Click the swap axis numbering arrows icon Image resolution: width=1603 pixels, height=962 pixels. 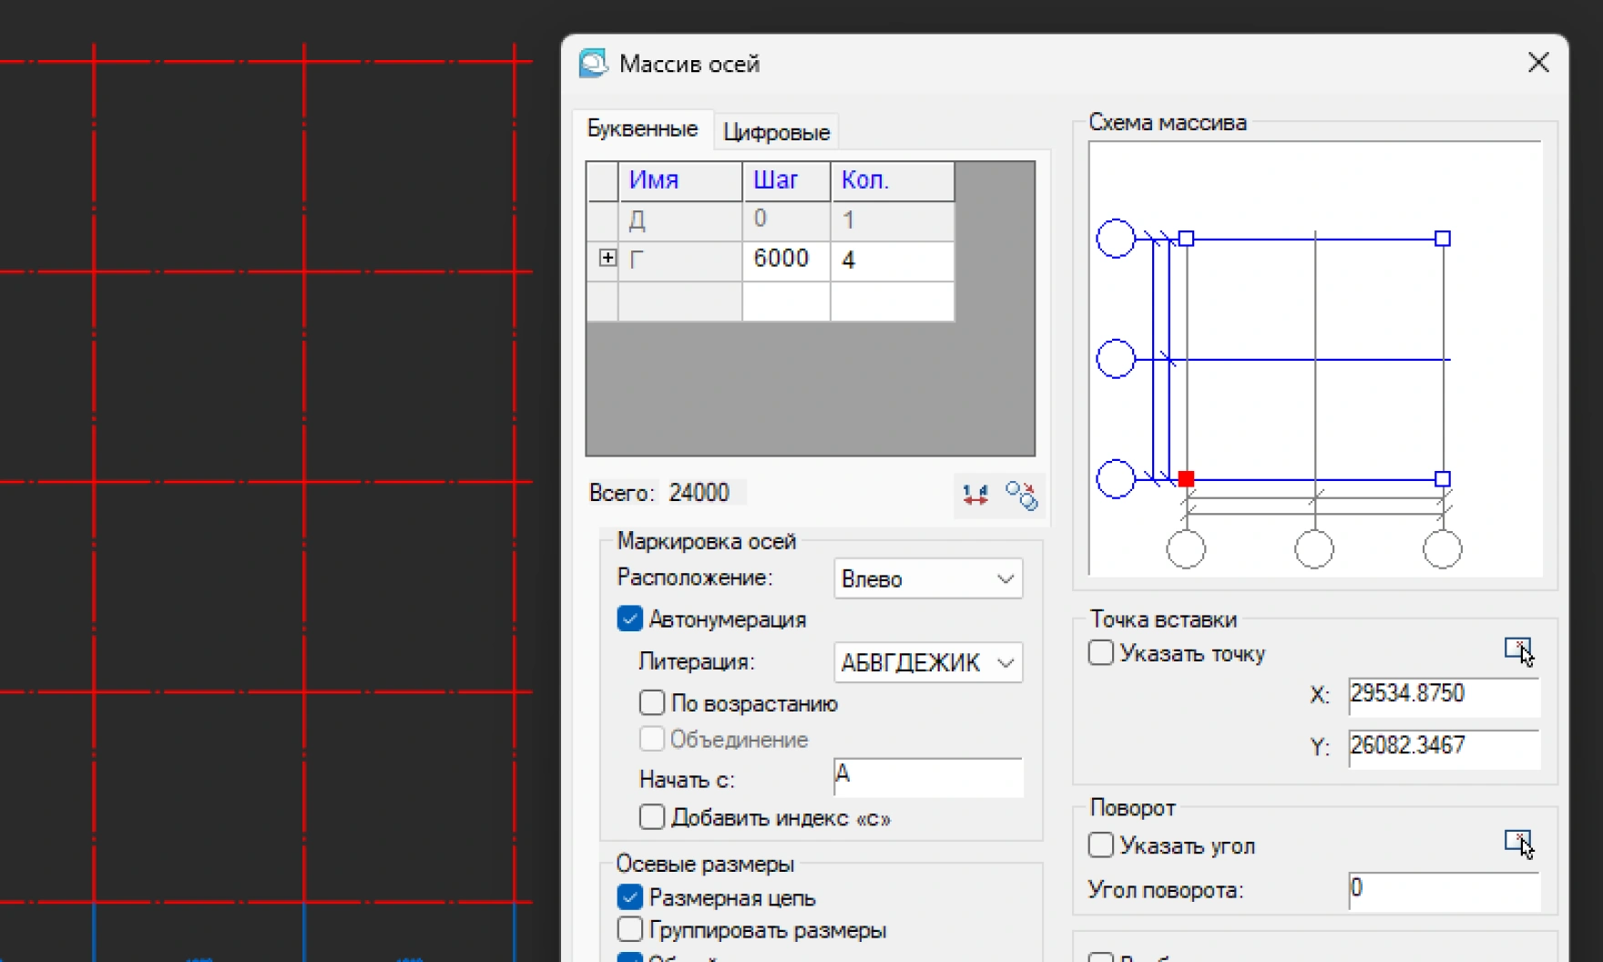[975, 495]
